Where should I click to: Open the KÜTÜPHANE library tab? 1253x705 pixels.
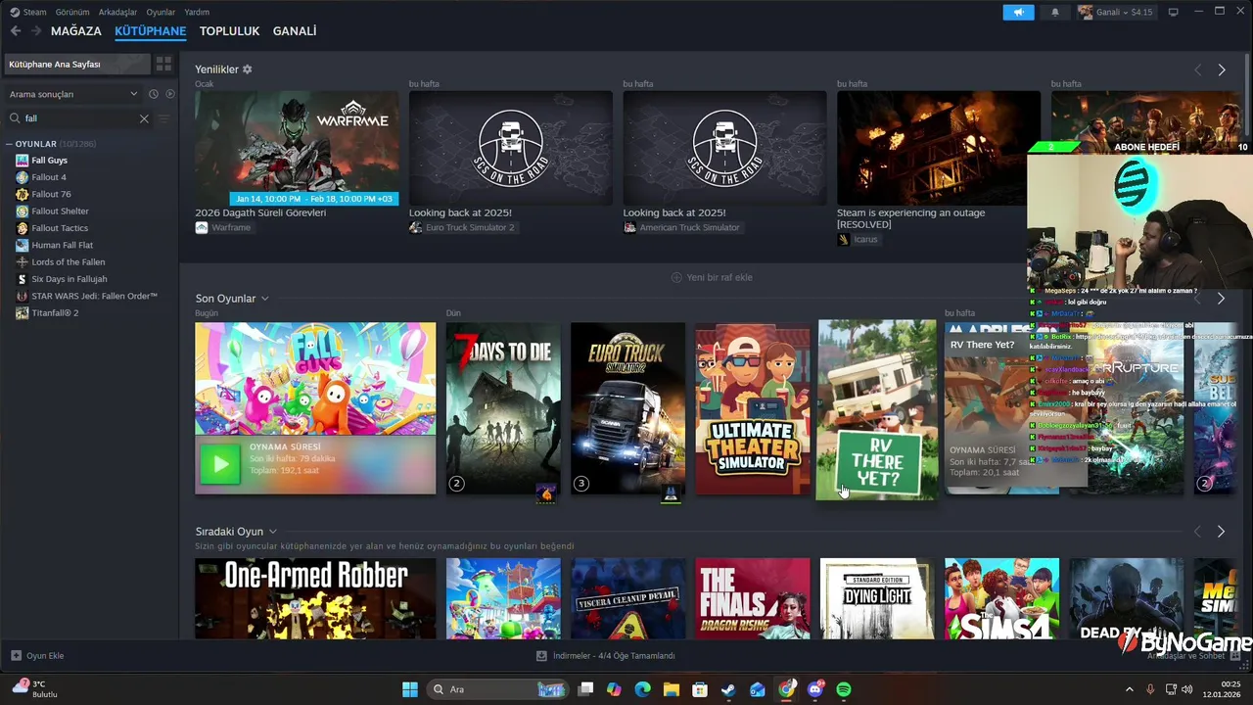coord(150,31)
